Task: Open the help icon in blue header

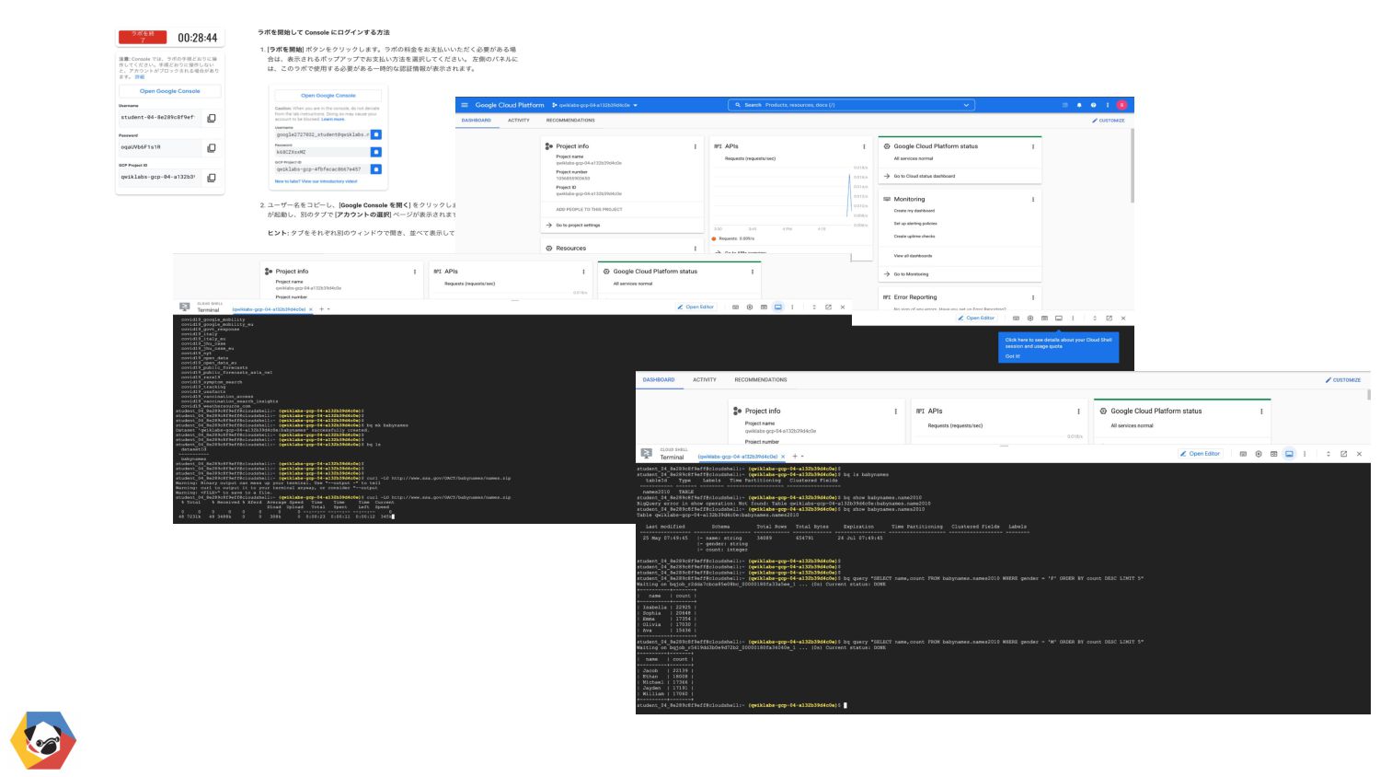Action: pyautogui.click(x=1093, y=105)
